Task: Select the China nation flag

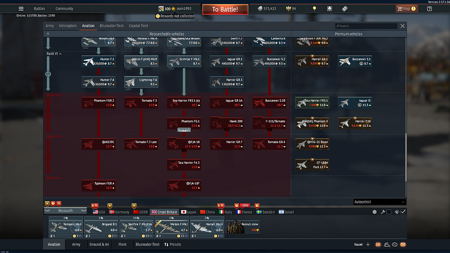Action: [x=207, y=212]
